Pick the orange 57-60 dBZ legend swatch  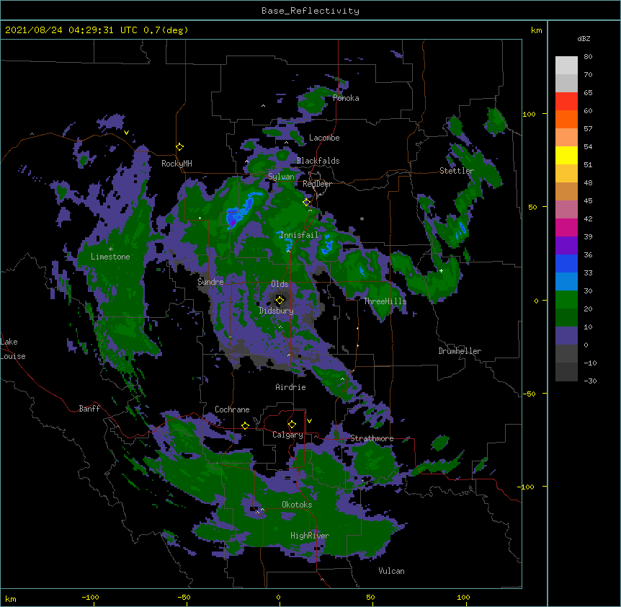[566, 119]
